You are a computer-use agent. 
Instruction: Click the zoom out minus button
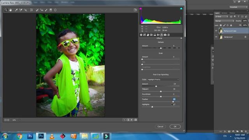point(5,120)
